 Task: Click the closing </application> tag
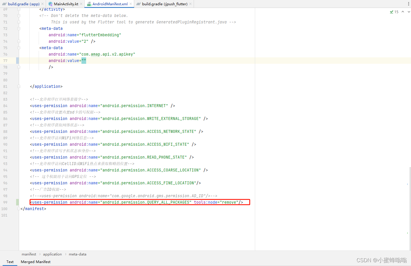pos(46,87)
